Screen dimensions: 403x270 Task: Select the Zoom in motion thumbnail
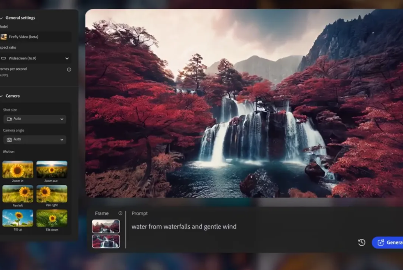(18, 170)
